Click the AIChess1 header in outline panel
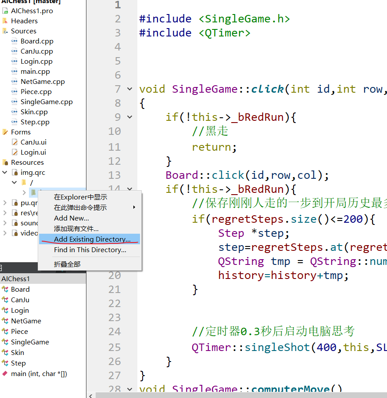This screenshot has height=398, width=387. 43,279
